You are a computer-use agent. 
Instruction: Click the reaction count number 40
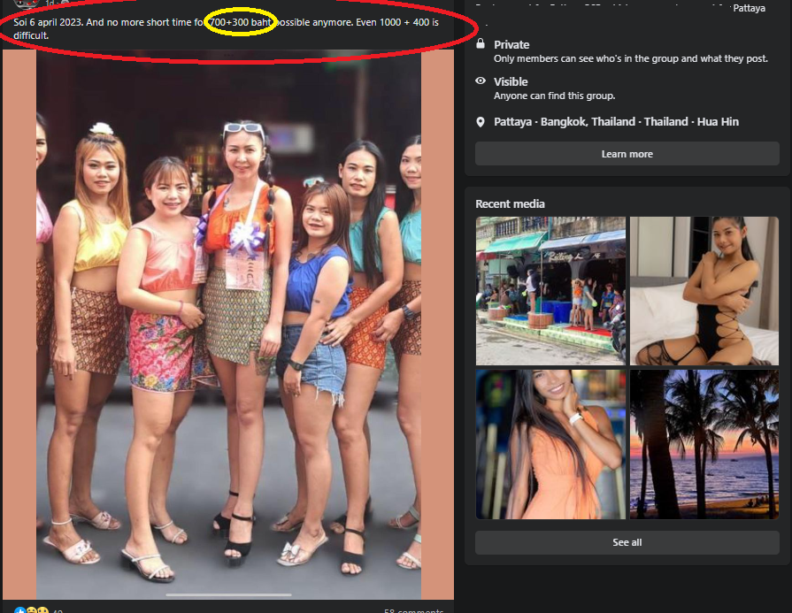tap(58, 610)
